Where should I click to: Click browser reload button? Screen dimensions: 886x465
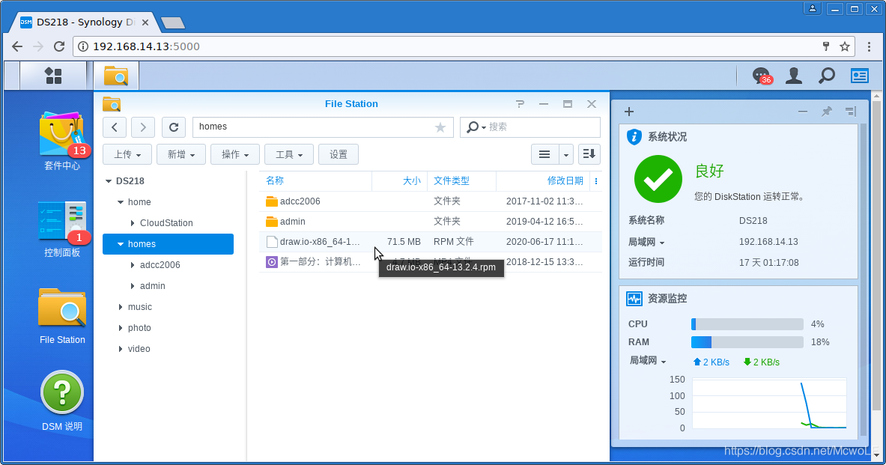58,46
